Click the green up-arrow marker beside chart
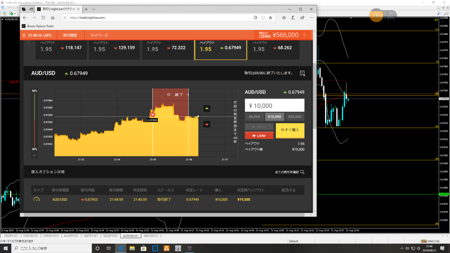 coord(207,108)
